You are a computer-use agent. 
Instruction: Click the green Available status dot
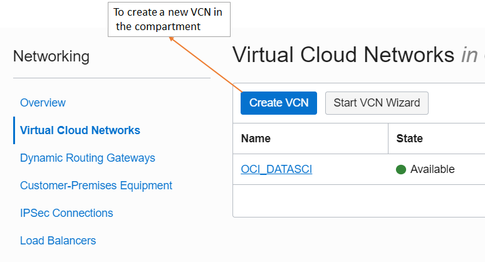click(x=401, y=169)
